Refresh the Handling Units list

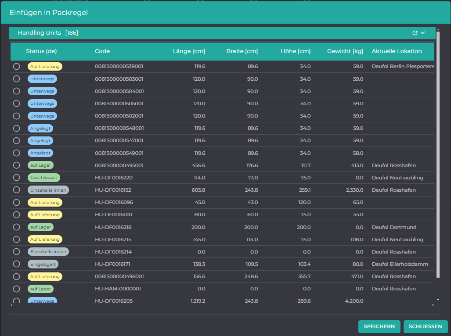pyautogui.click(x=415, y=33)
